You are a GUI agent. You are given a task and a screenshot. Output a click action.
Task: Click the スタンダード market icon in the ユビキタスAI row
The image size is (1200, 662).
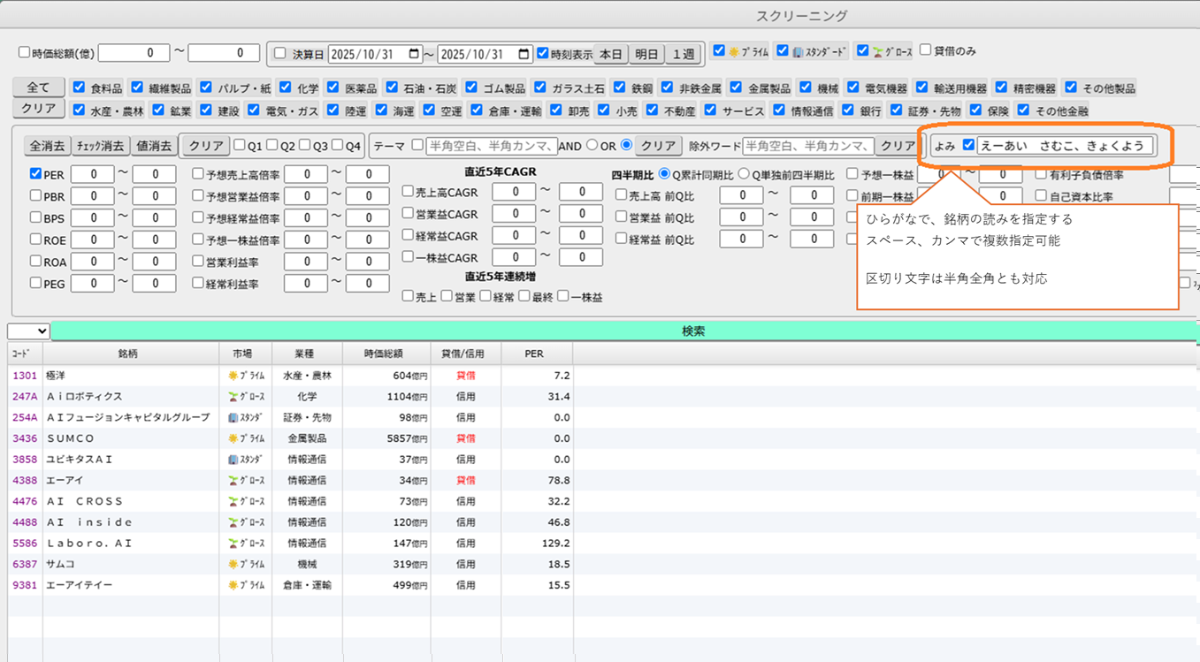(233, 460)
